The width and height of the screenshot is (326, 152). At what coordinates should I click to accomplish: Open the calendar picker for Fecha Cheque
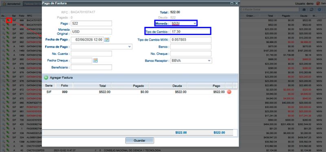click(x=95, y=61)
